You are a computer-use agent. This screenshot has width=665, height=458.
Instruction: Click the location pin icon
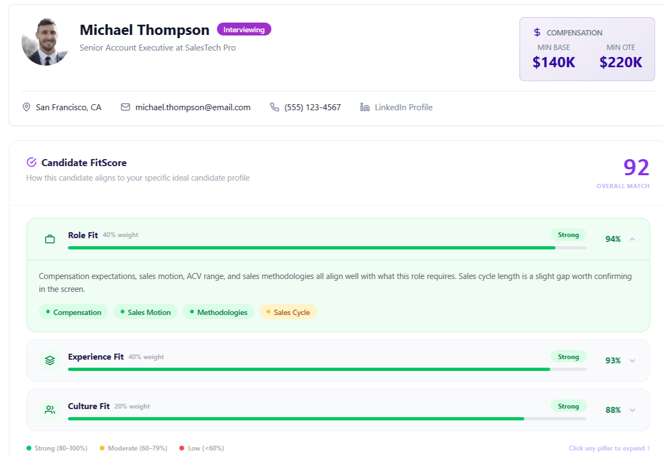(26, 108)
